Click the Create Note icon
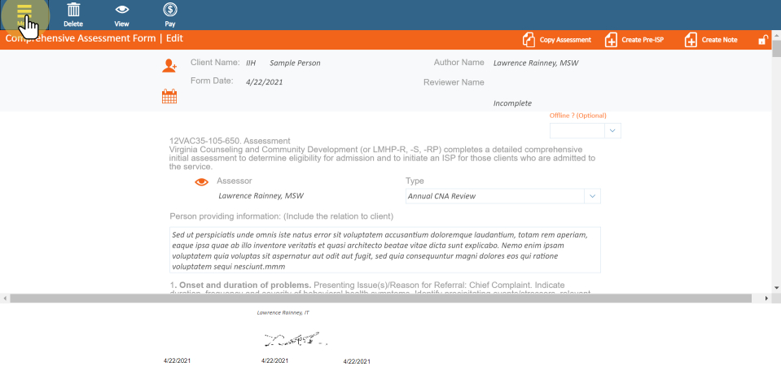The width and height of the screenshot is (781, 371). (x=691, y=40)
